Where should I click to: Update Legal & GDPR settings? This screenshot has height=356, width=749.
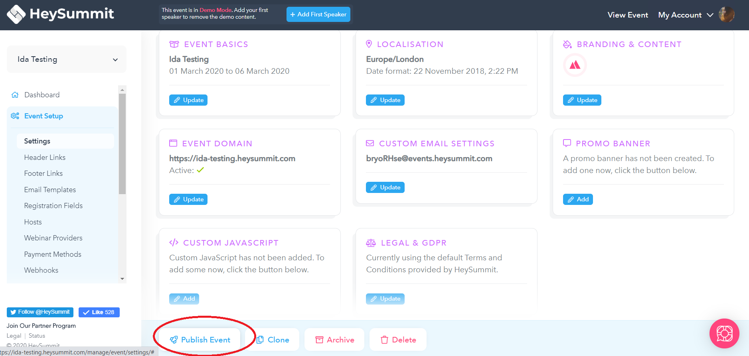[385, 299]
